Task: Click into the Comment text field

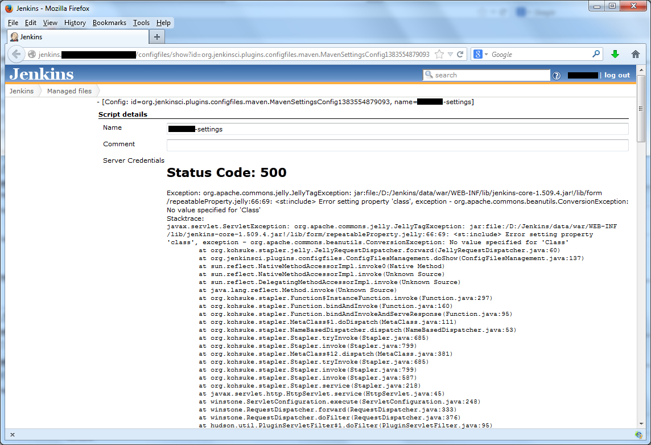Action: pyautogui.click(x=397, y=145)
